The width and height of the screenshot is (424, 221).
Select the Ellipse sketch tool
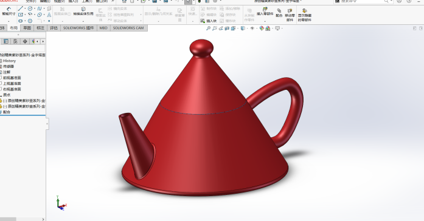pyautogui.click(x=40, y=15)
